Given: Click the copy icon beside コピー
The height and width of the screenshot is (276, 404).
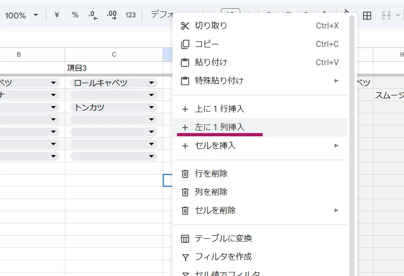Looking at the screenshot, I should pyautogui.click(x=185, y=44).
